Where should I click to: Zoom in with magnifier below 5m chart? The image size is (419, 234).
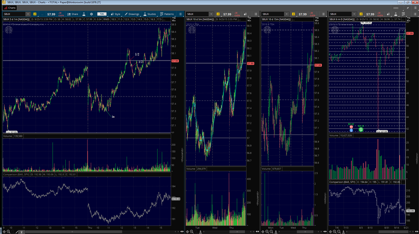point(191,232)
